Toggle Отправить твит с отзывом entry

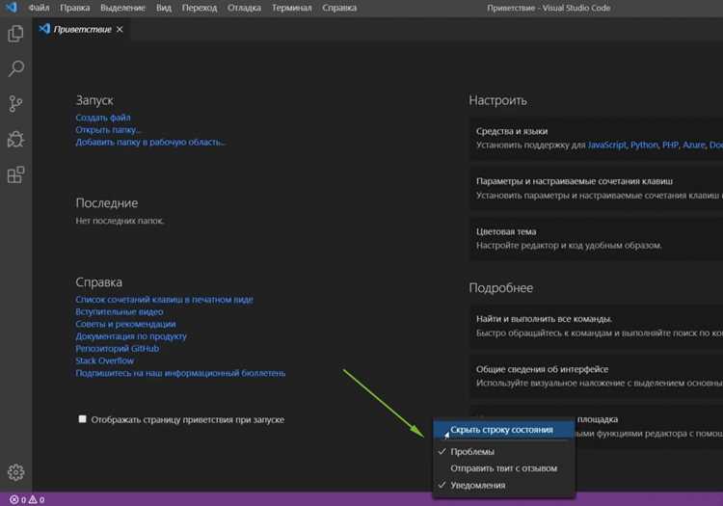[503, 468]
